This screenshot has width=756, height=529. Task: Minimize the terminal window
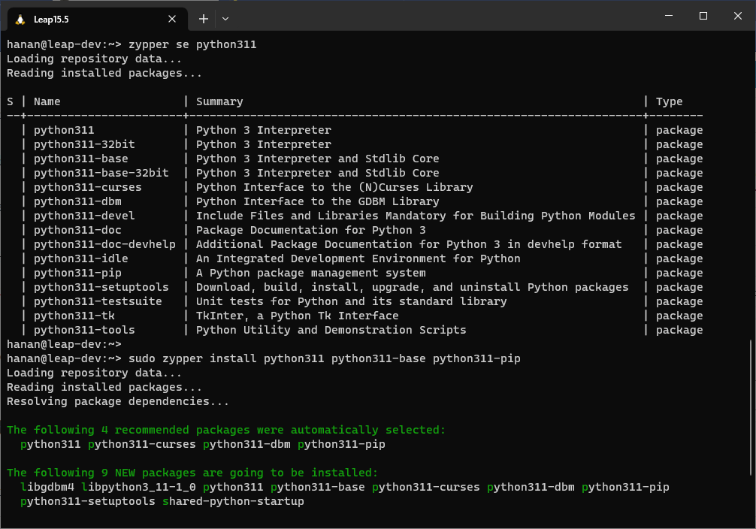pyautogui.click(x=669, y=16)
